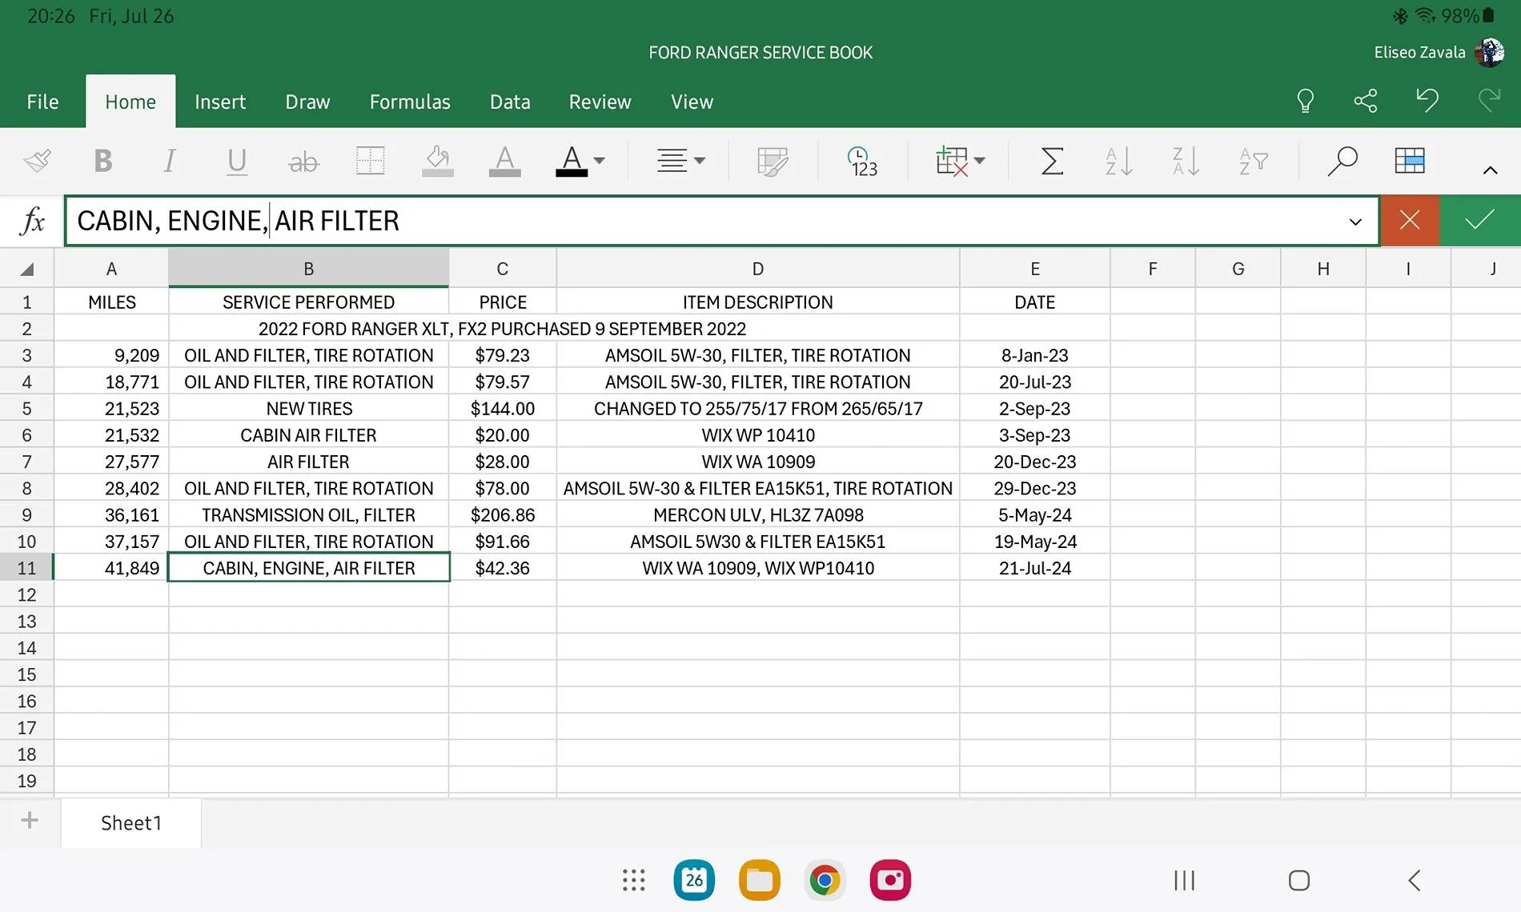
Task: Select the MERCON ULV, HL3Z 7A098 cell
Action: point(757,514)
